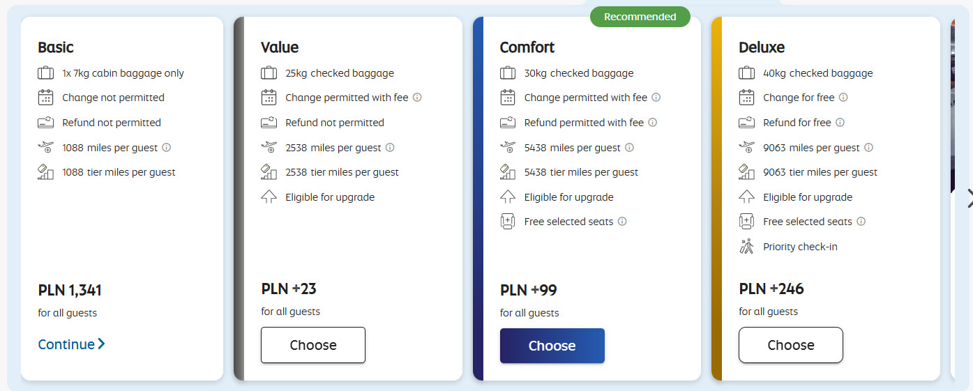Viewport: 973px width, 391px height.
Task: Click Continue link on Basic fare
Action: coord(71,344)
